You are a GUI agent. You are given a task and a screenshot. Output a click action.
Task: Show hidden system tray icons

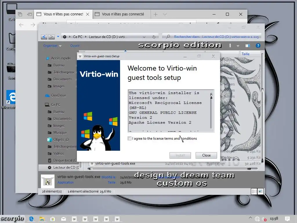click(250, 218)
